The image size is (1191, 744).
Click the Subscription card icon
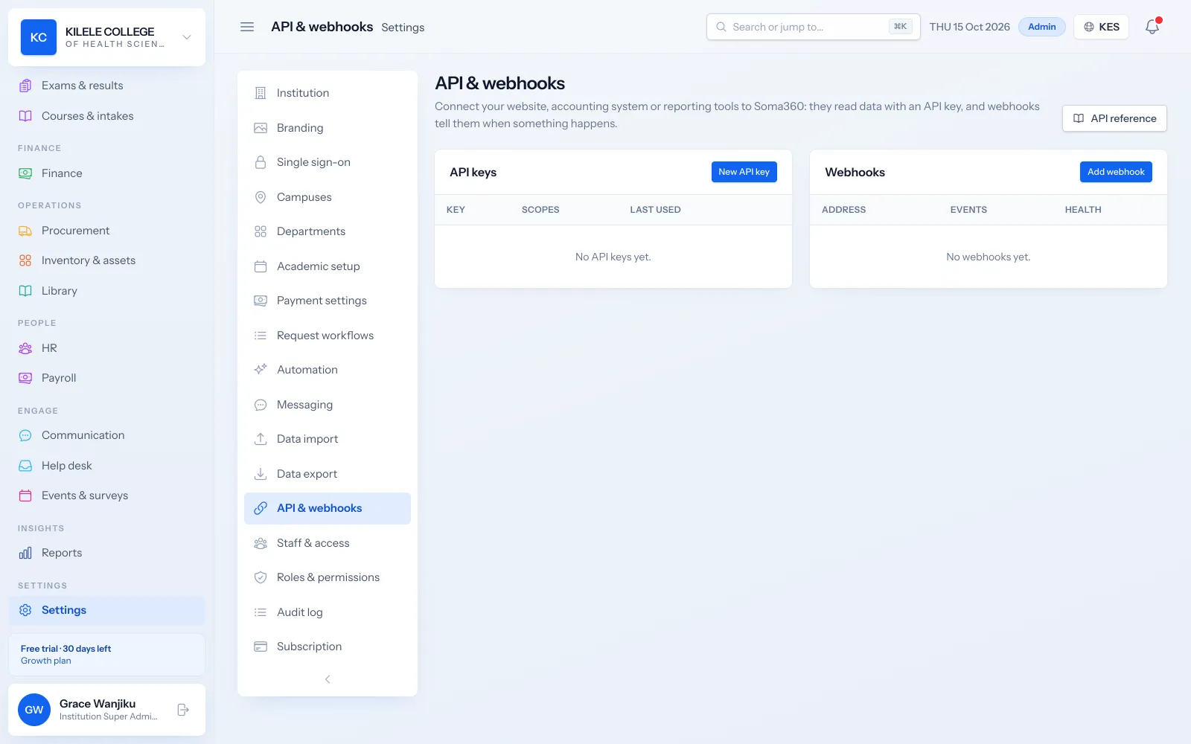click(261, 647)
